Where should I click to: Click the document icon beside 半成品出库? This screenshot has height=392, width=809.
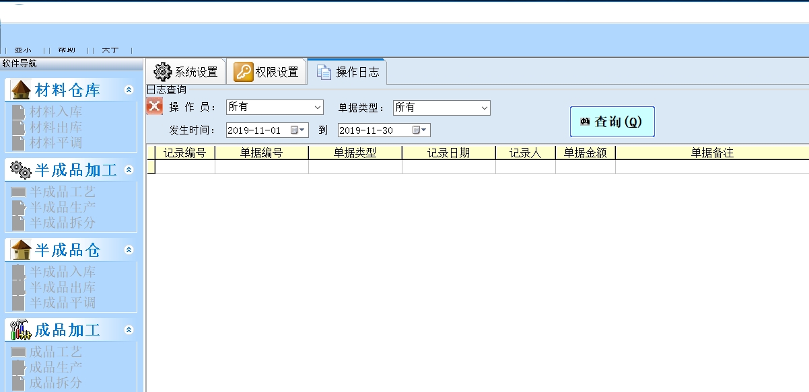pyautogui.click(x=19, y=287)
